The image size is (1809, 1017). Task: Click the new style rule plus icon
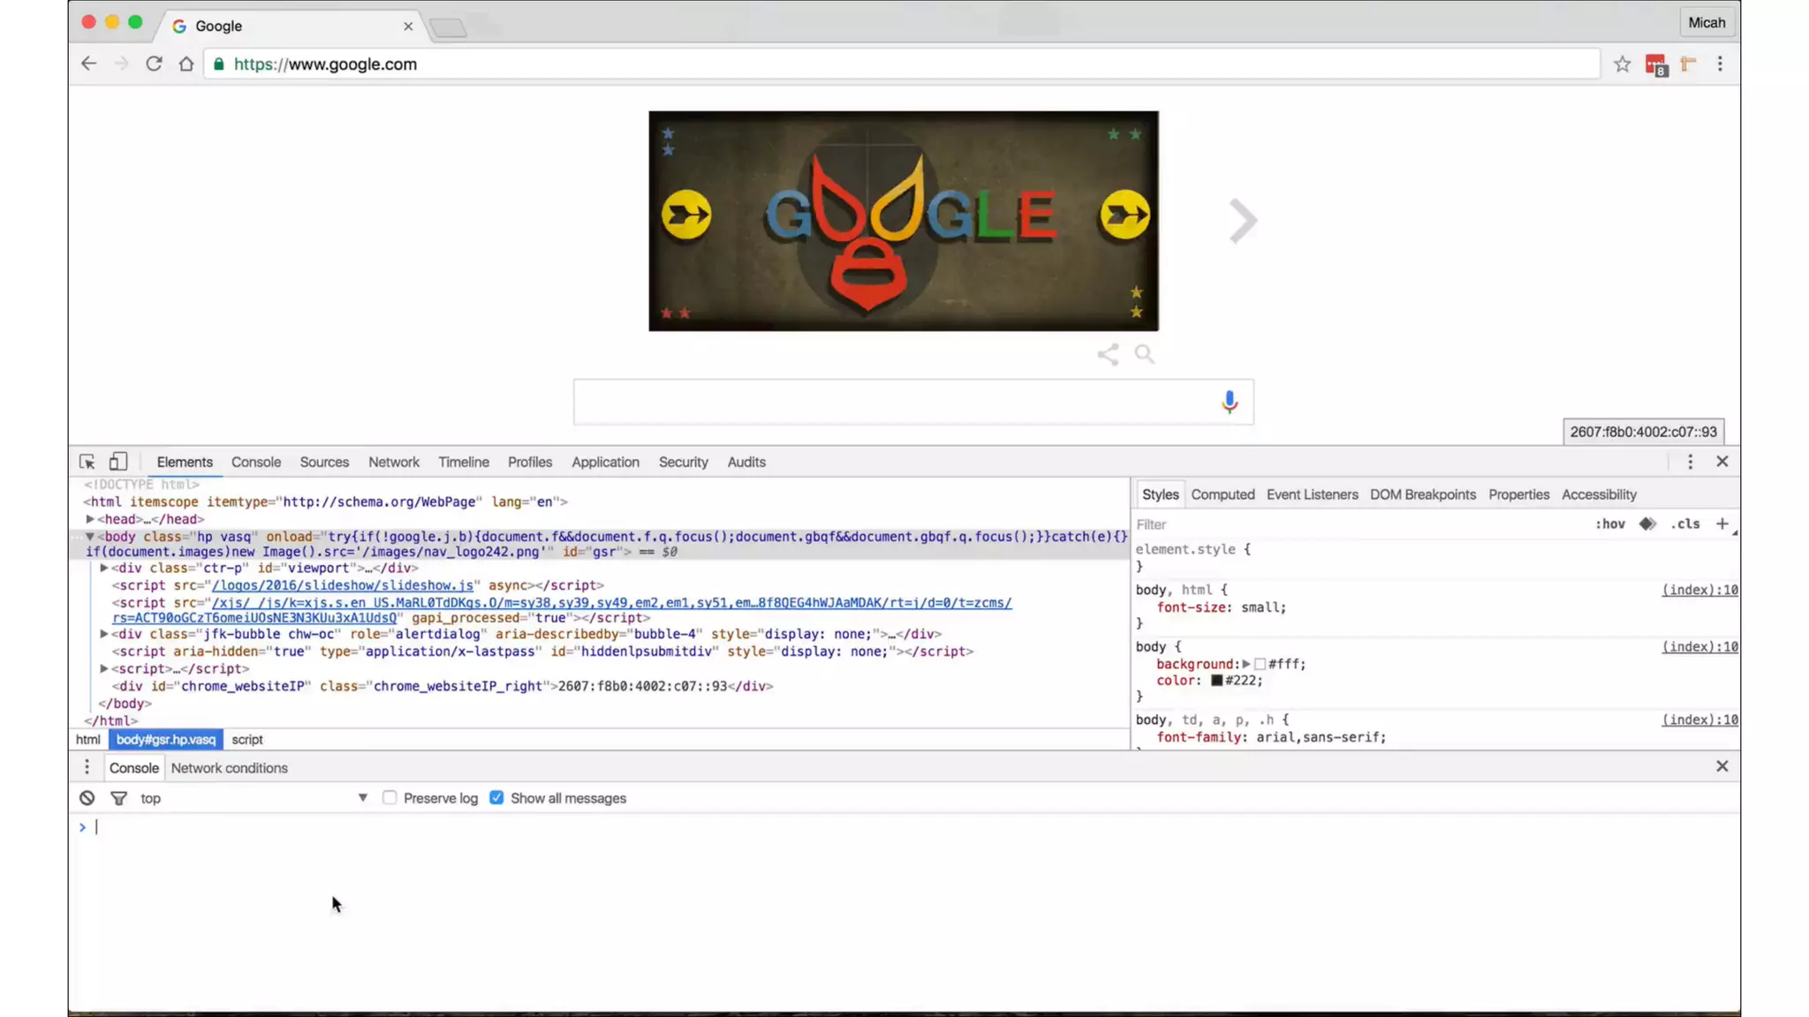pos(1722,524)
